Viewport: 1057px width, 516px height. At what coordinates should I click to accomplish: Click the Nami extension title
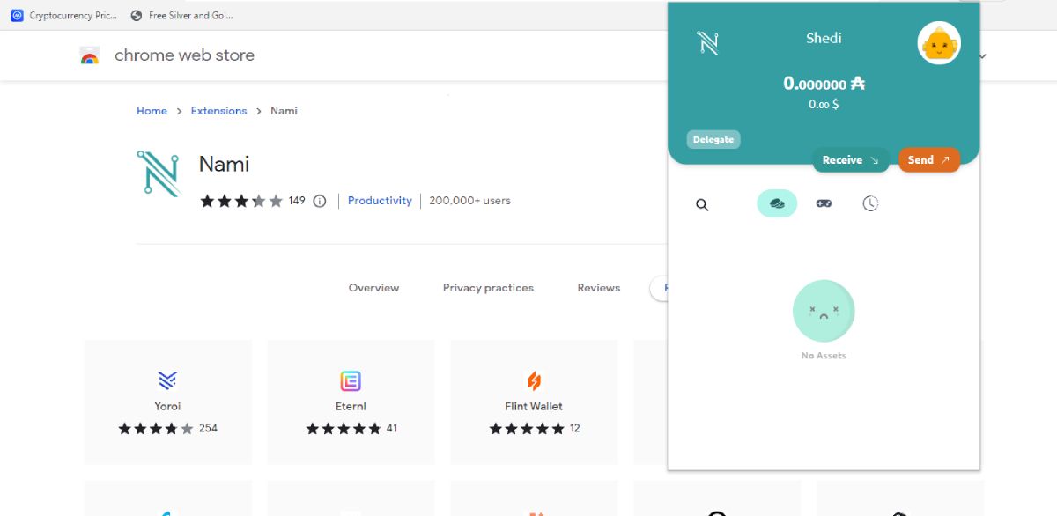coord(224,165)
